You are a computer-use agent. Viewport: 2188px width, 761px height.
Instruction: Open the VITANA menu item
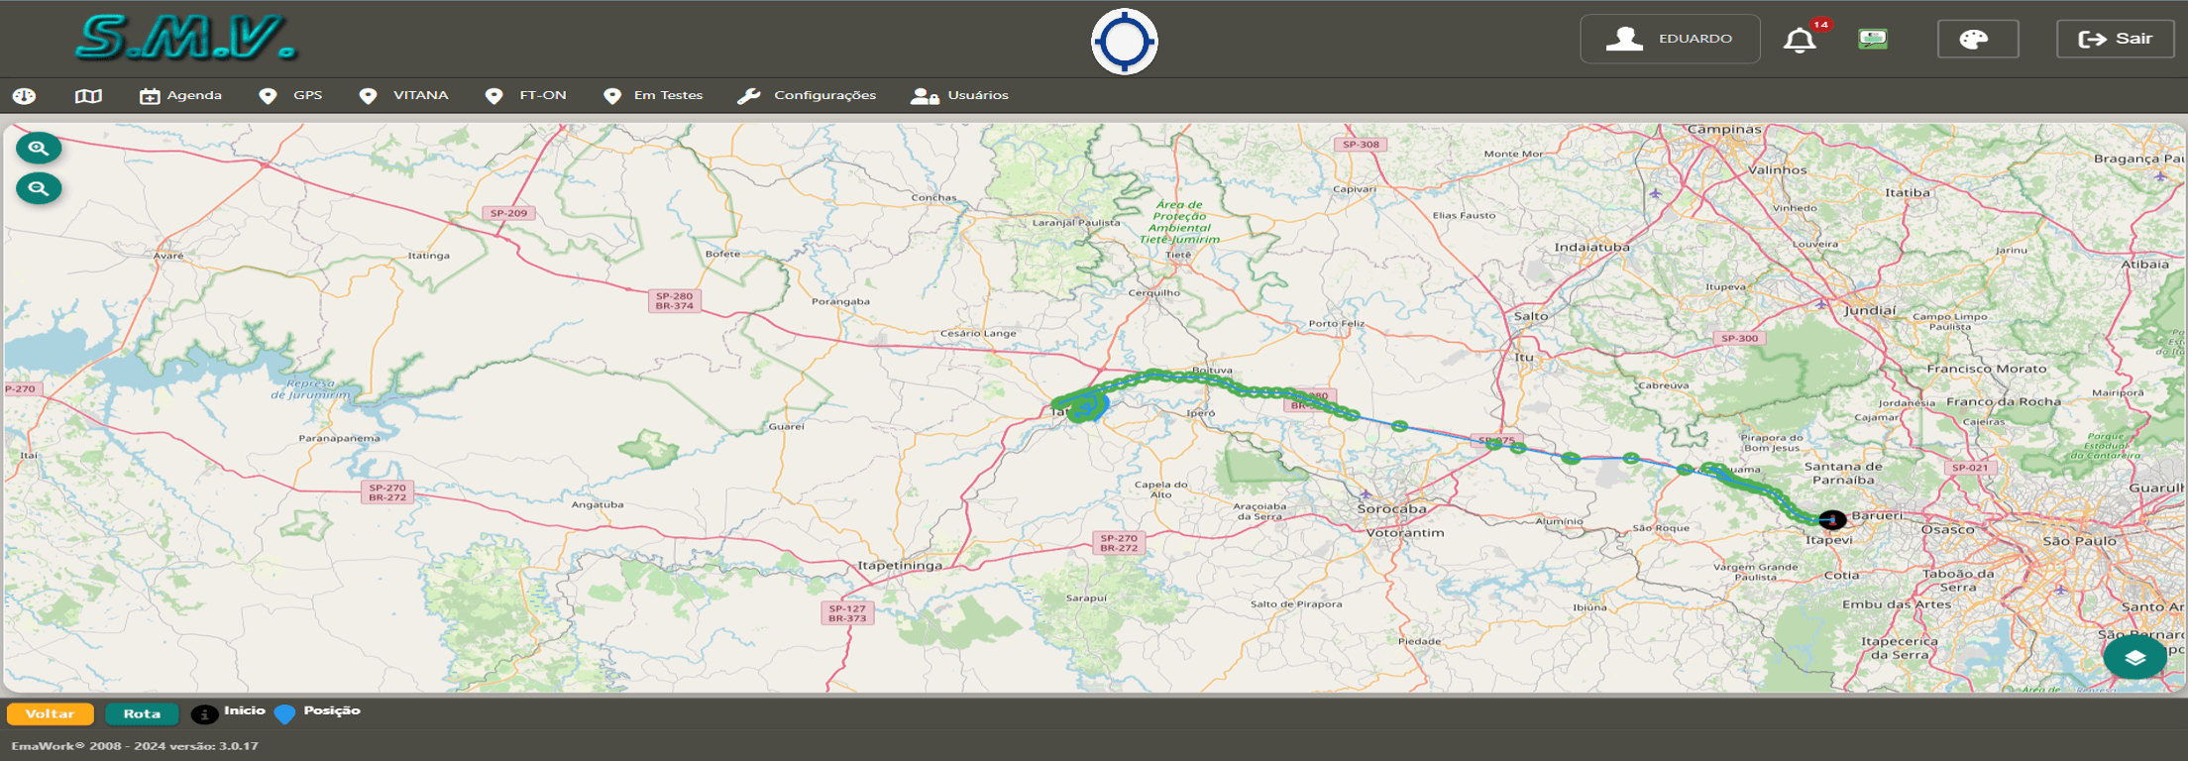[403, 96]
